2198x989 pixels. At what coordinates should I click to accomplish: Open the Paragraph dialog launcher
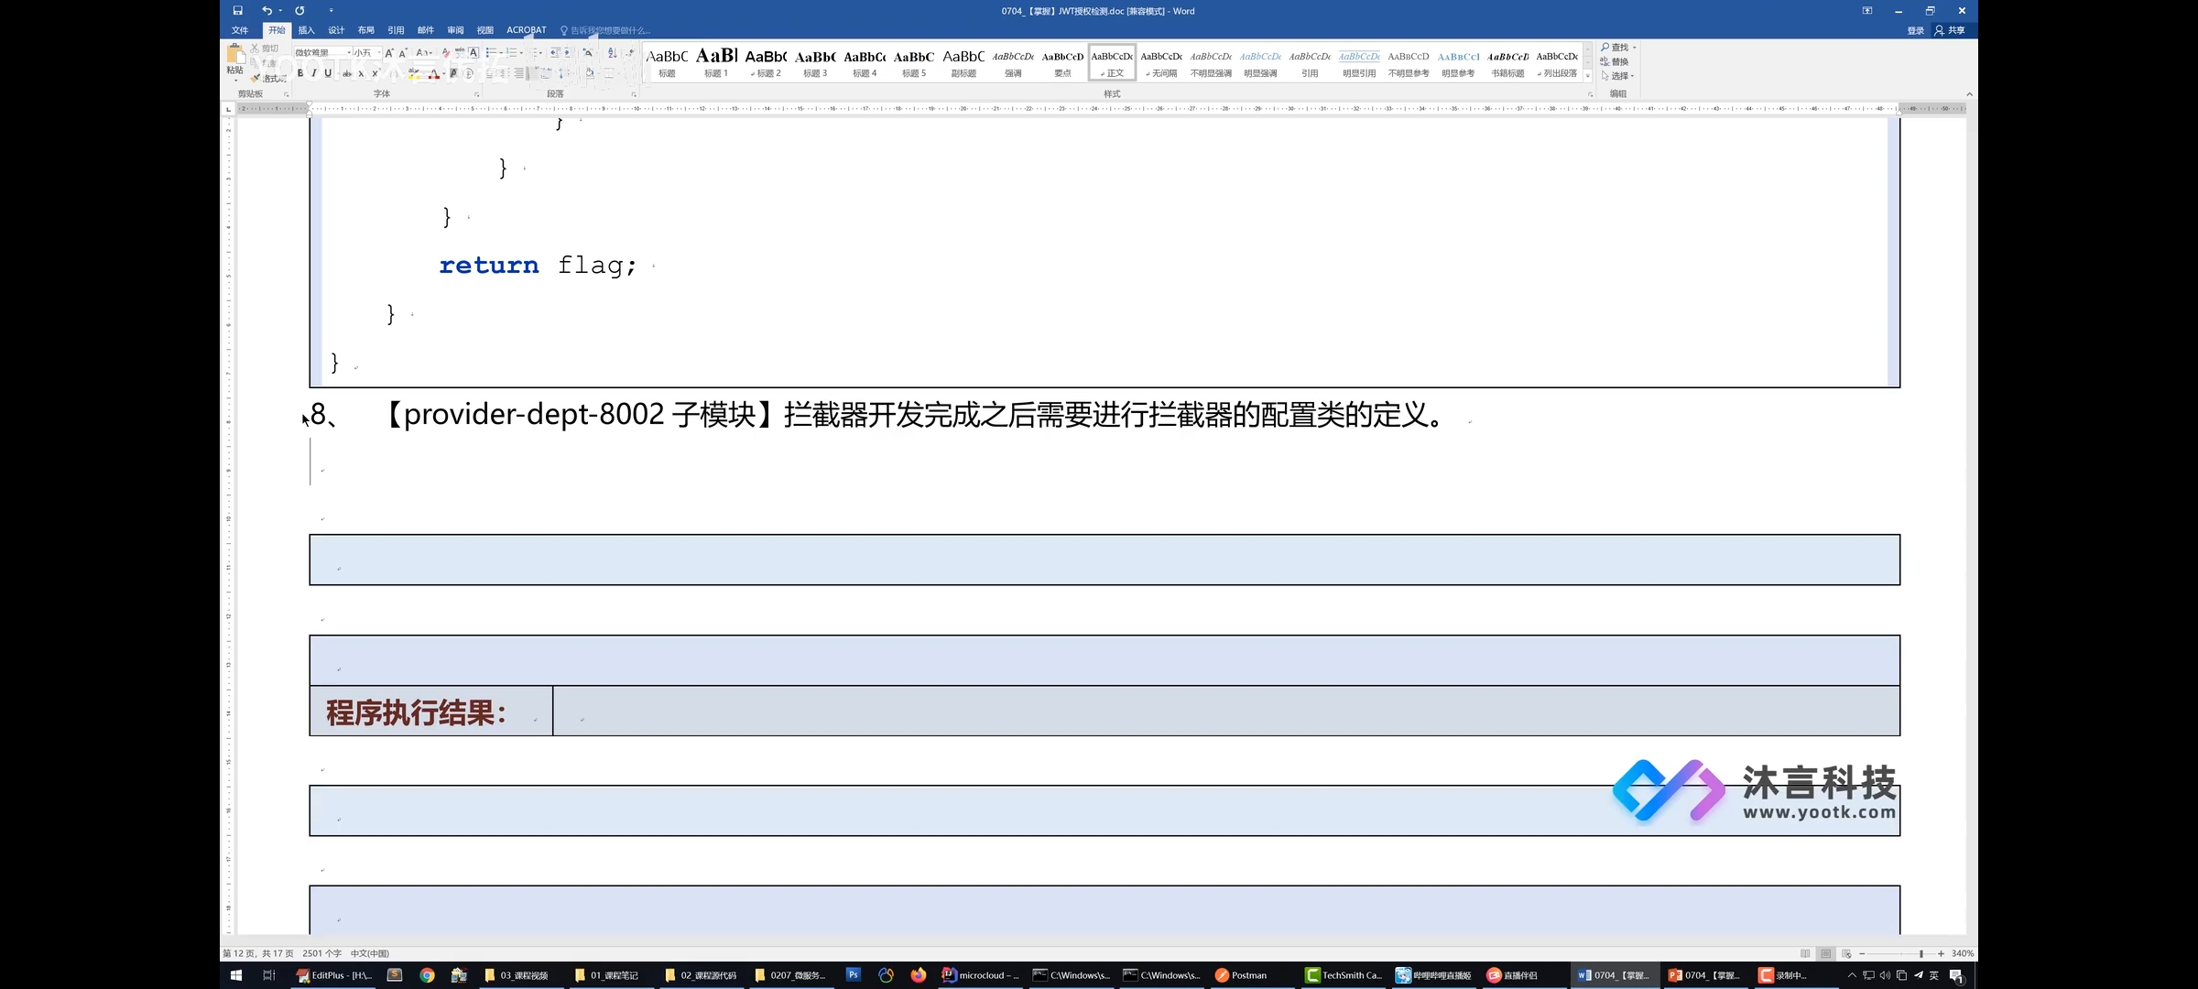coord(634,94)
